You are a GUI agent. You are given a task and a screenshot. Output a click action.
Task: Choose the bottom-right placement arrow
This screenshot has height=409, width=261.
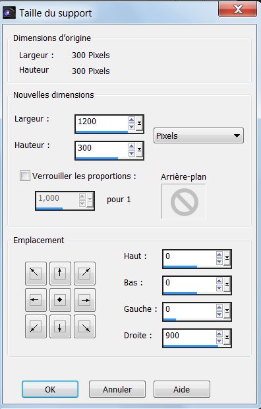(x=84, y=326)
